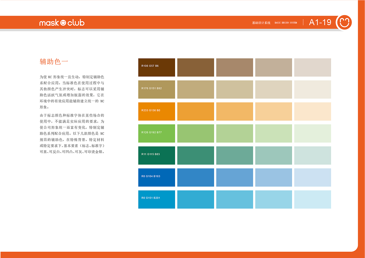Select the lightest tint in the deep blue row
Image resolution: width=365 pixels, height=258 pixels.
click(x=313, y=177)
